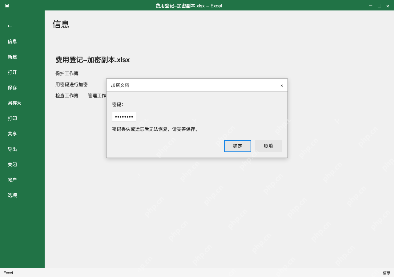Image resolution: width=394 pixels, height=277 pixels.
Task: Close the 加密文档 dialog
Action: [282, 86]
